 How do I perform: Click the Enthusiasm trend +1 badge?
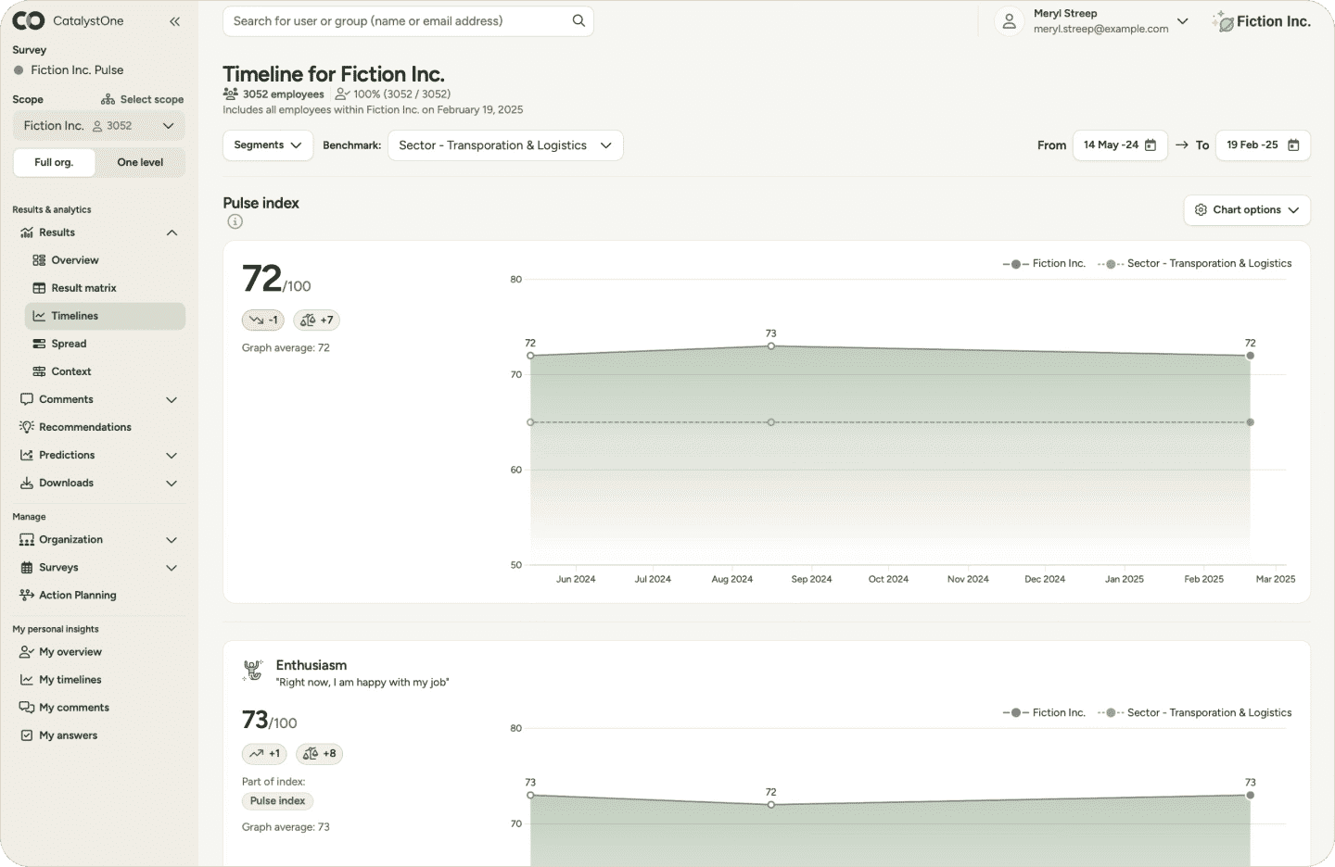point(264,754)
